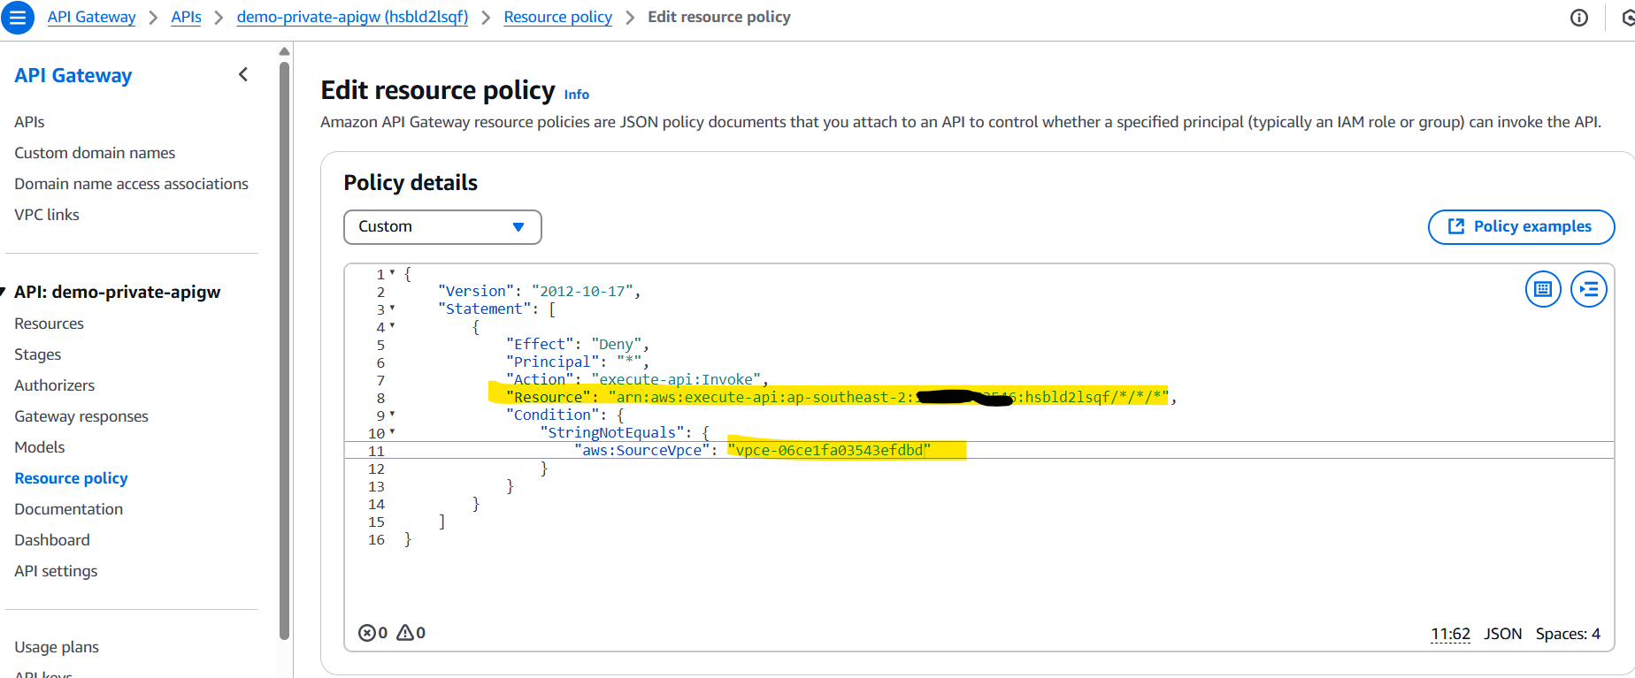
Task: Open demo-private-apigw (hsbld2lsqf) breadcrumb
Action: 352,17
